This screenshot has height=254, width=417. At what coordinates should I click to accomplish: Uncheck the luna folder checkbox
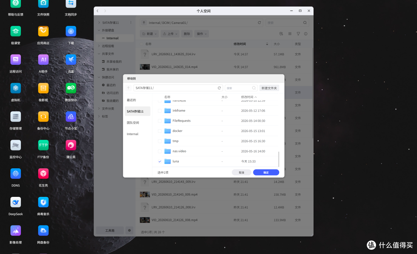click(159, 161)
